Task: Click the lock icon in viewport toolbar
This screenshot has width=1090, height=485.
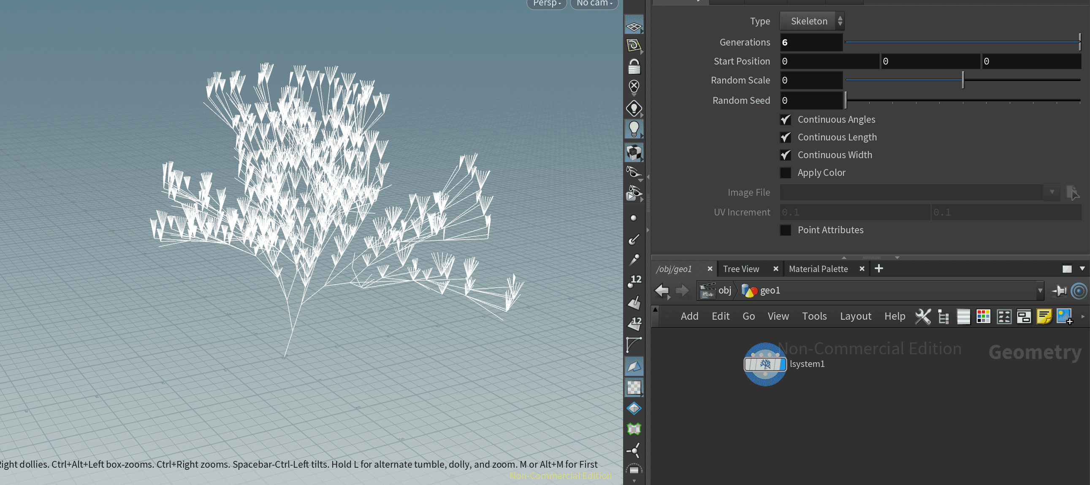Action: 633,67
